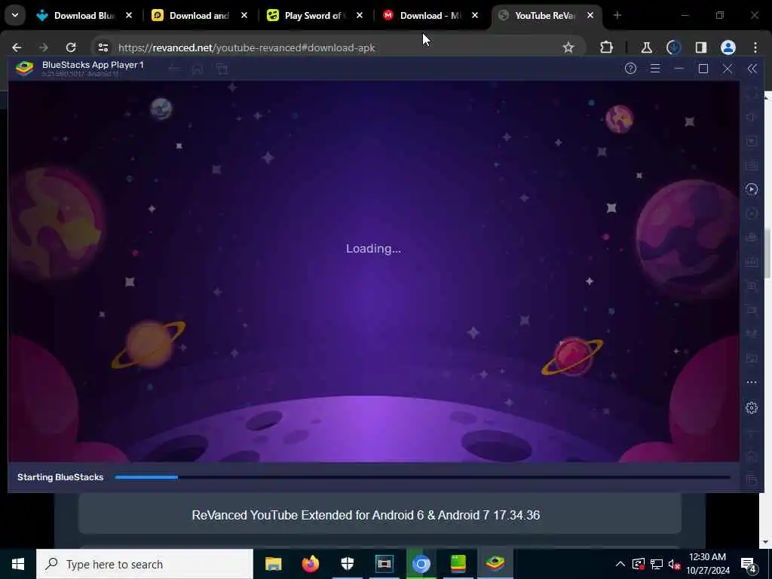
Task: Open a new Chrome tab
Action: click(617, 16)
